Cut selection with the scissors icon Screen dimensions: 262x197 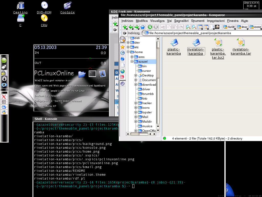(163, 27)
